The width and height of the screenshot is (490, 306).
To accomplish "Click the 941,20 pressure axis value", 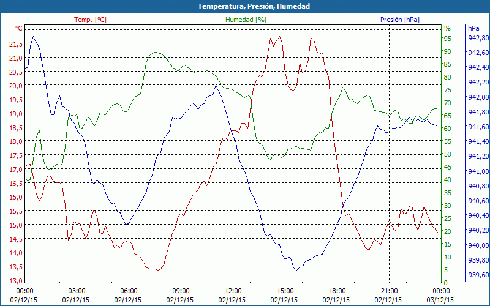I will tap(477, 156).
